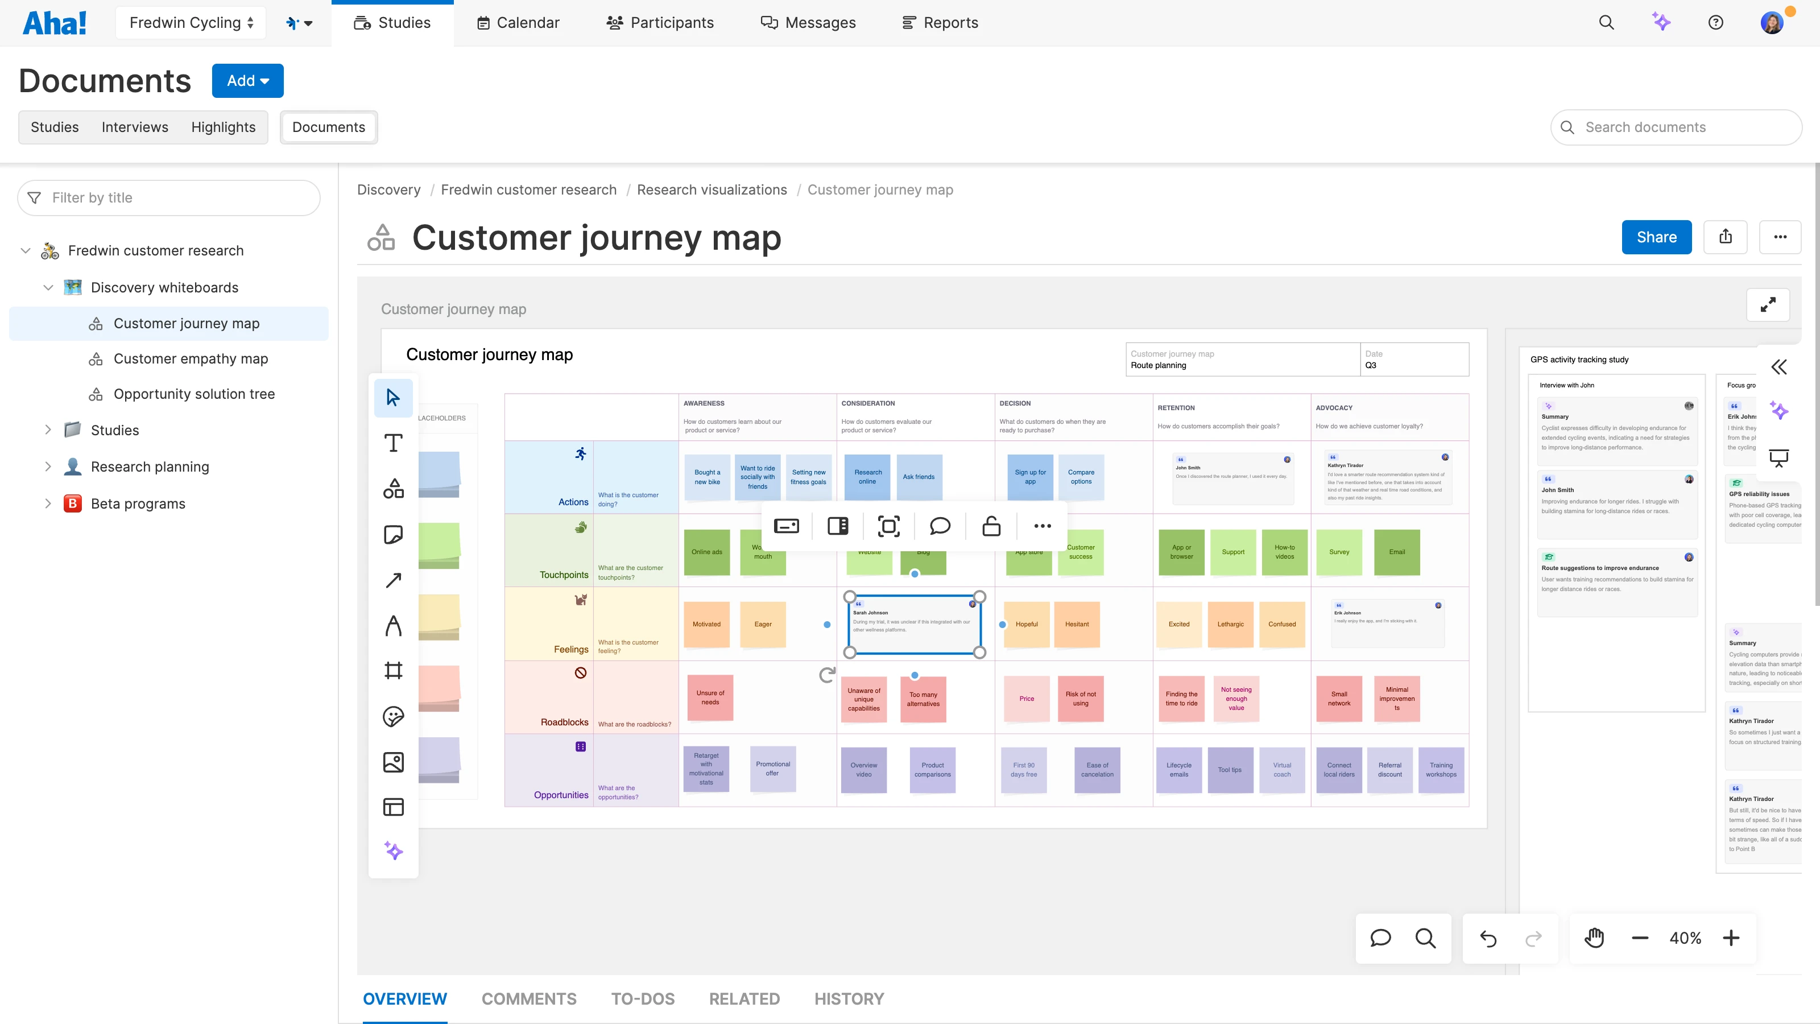1820x1024 pixels.
Task: Select the Text tool in the whiteboard toolbar
Action: pos(393,443)
